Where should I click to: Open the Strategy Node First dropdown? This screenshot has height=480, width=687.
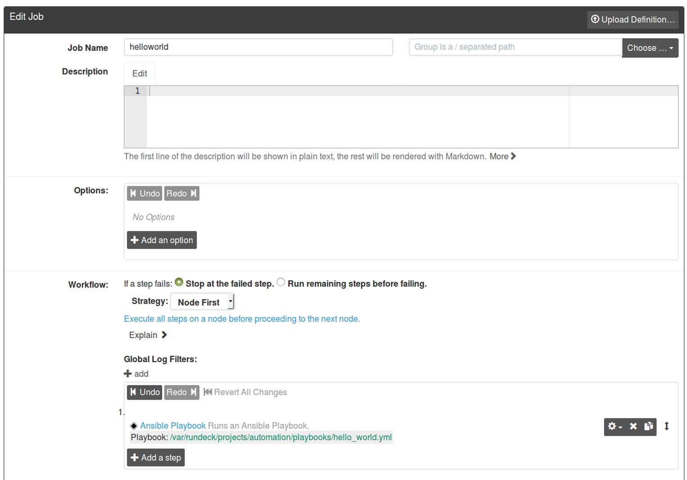[202, 302]
